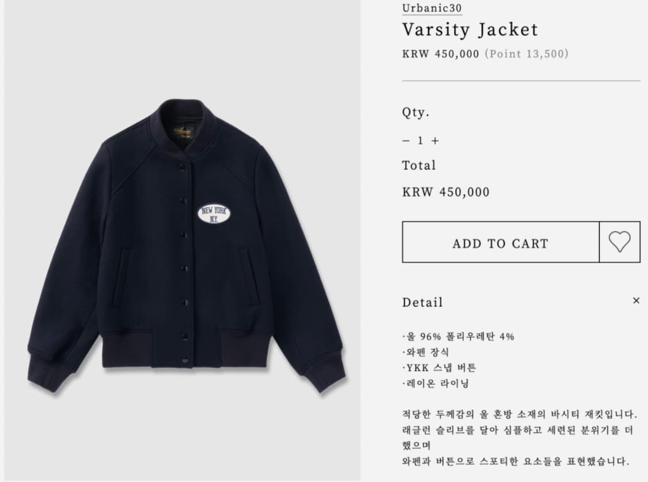Select the quantity value 1
Screen dimensions: 648x482
coord(420,141)
